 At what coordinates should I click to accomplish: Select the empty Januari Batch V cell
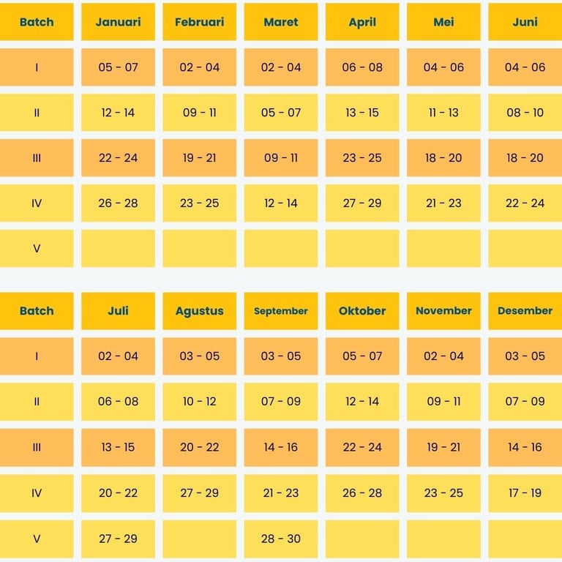[x=118, y=249]
